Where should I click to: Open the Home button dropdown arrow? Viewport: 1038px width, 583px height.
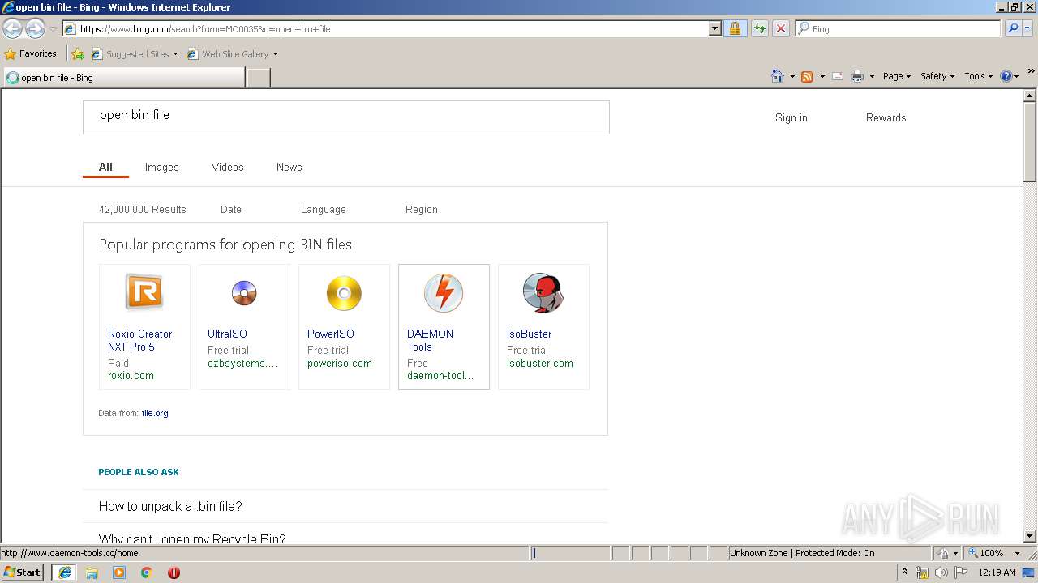click(792, 77)
